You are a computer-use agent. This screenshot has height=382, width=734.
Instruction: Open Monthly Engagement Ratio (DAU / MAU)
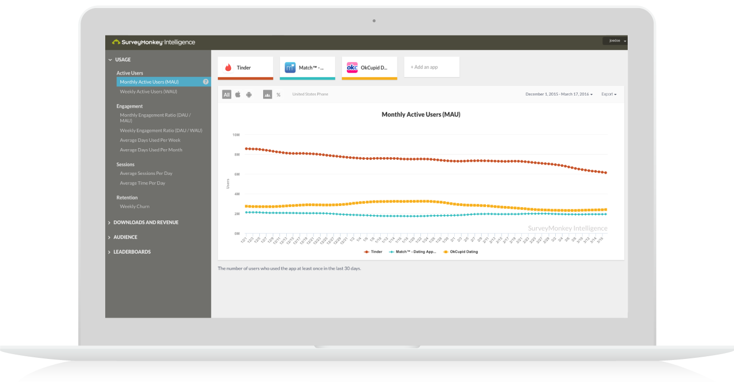[155, 118]
